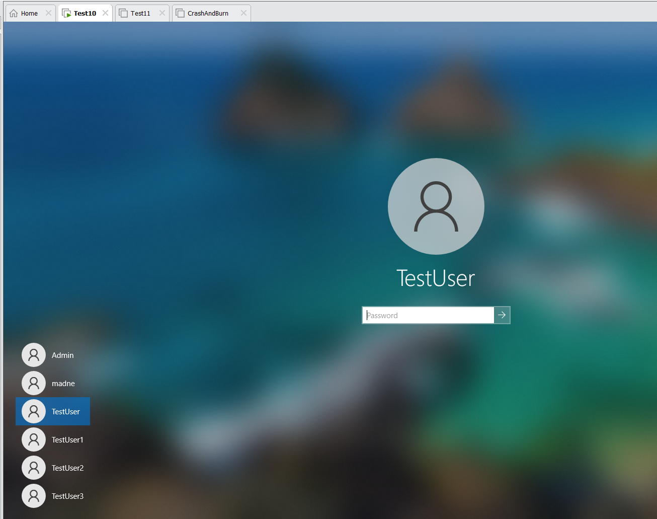Close the Home tab

coord(48,13)
